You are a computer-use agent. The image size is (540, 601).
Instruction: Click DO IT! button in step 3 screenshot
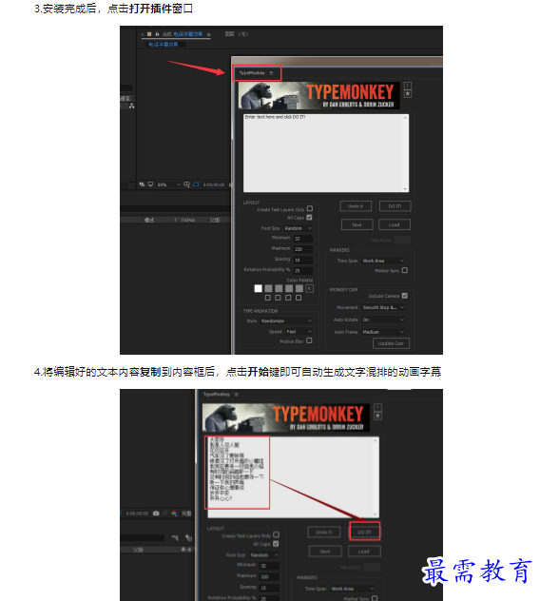coord(395,206)
